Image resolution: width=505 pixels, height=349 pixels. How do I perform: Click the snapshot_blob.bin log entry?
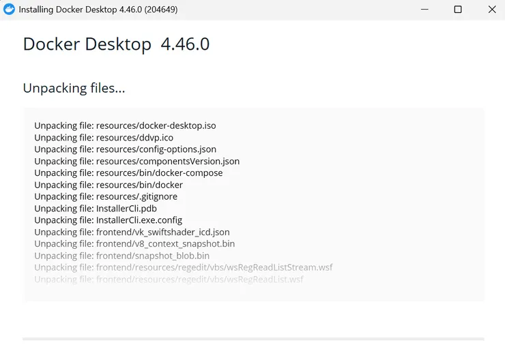click(121, 256)
